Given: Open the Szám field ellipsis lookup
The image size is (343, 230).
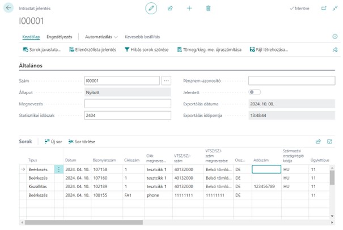Looking at the screenshot, I should coord(166,80).
